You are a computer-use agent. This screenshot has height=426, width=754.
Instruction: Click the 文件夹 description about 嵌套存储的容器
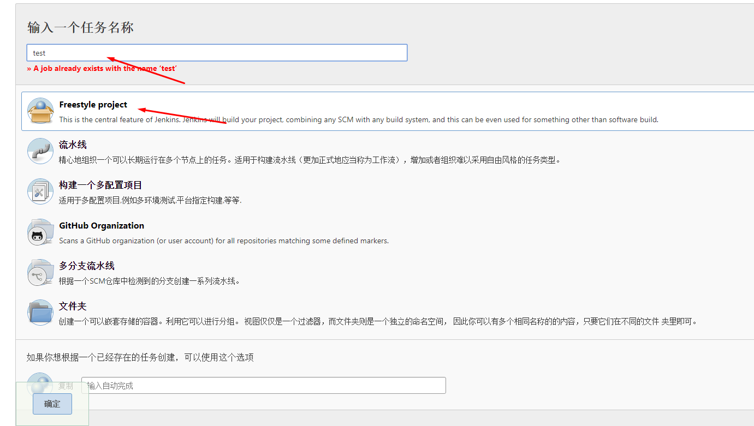point(378,322)
